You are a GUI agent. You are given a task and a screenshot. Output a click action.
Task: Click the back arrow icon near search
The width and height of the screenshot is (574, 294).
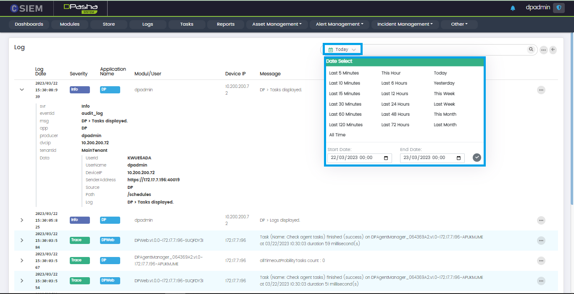(x=553, y=50)
